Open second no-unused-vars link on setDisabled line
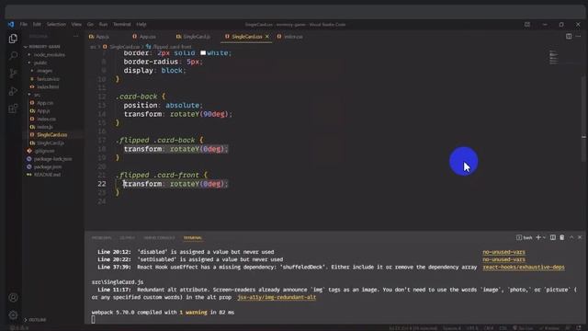The width and height of the screenshot is (588, 331). [x=503, y=259]
